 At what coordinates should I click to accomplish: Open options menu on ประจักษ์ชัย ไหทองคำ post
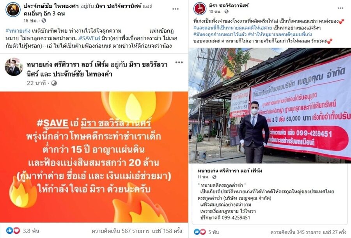[175, 9]
